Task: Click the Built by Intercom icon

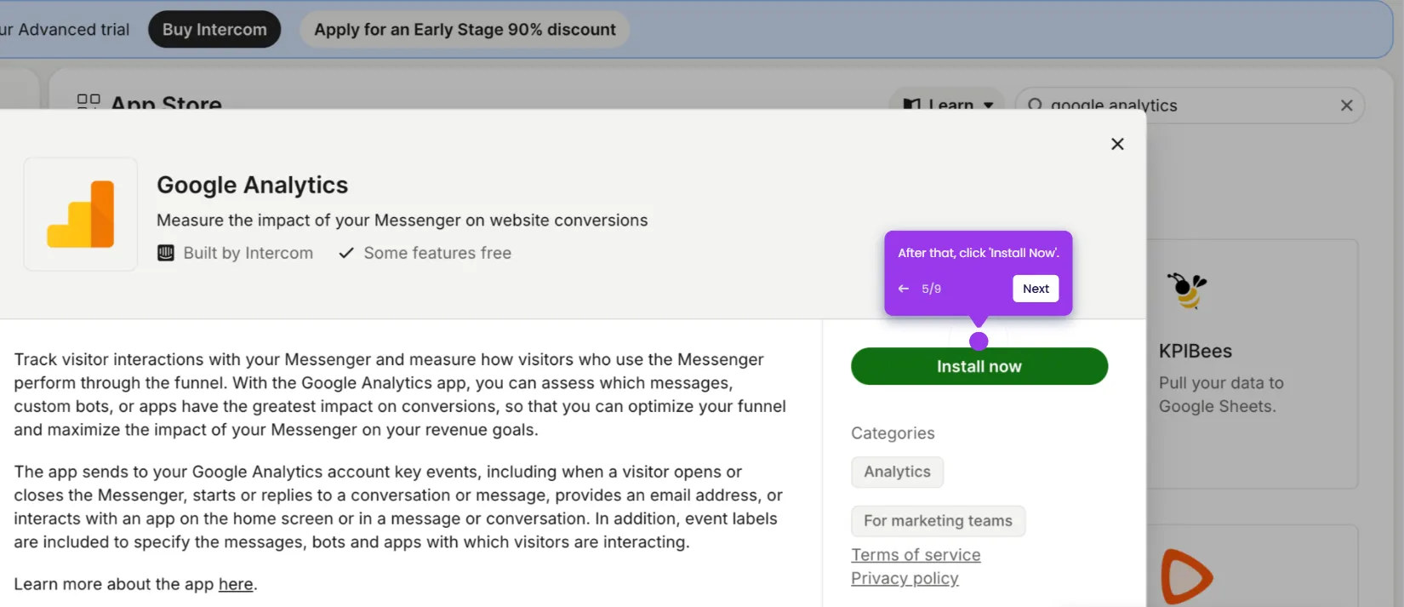Action: coord(166,253)
